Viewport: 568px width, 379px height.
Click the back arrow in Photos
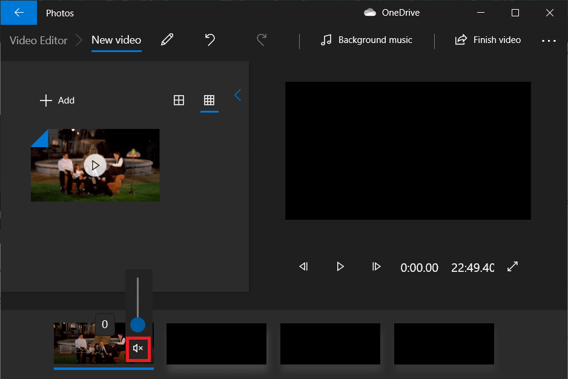pos(18,13)
